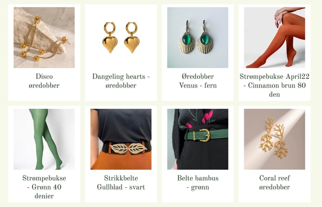Click the left gold heart earring

(110, 38)
